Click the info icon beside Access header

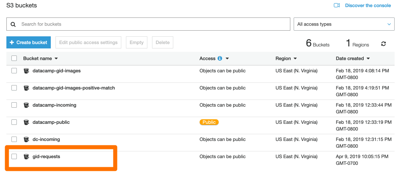pyautogui.click(x=220, y=59)
